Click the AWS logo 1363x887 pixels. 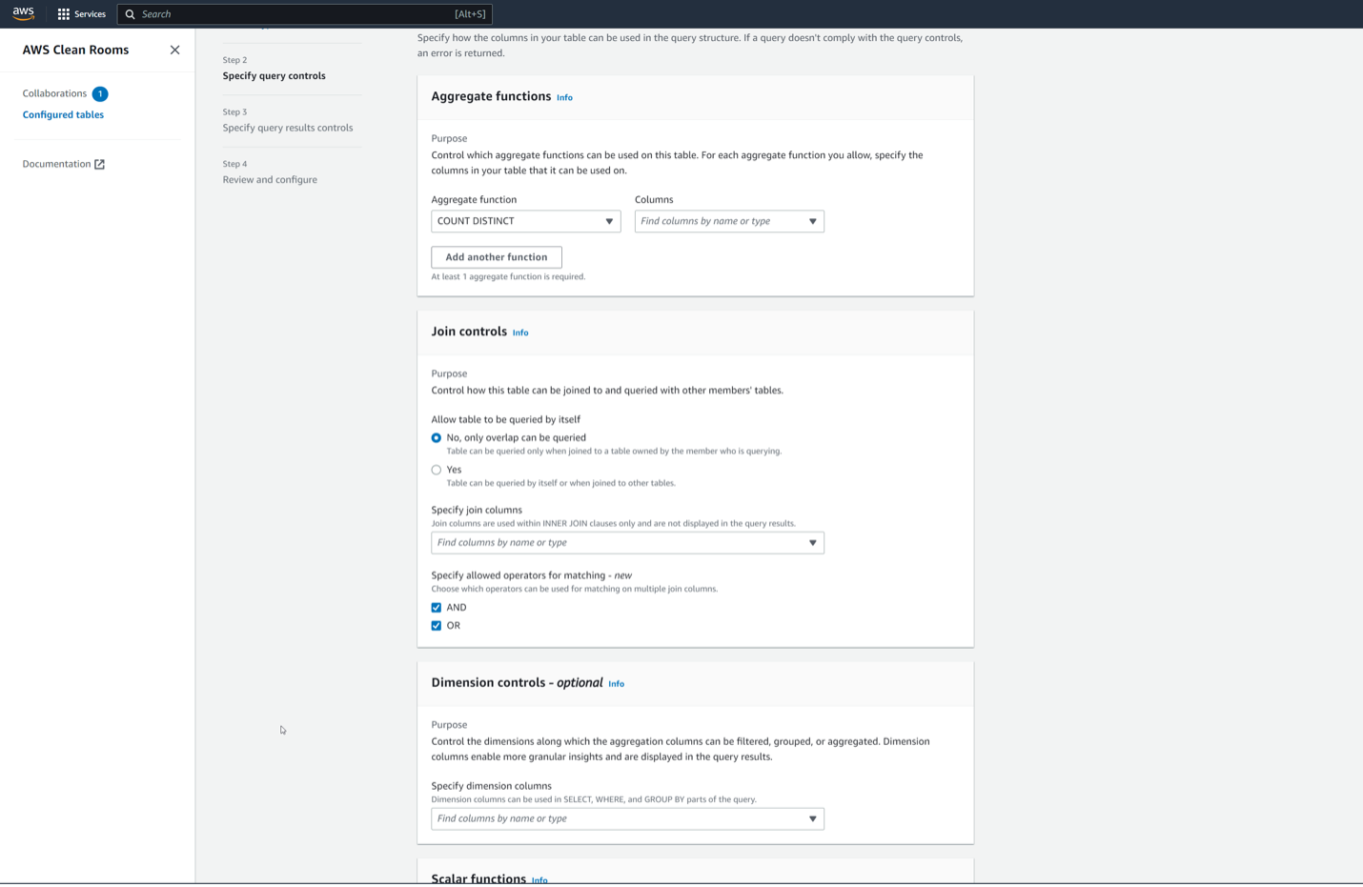[x=24, y=13]
